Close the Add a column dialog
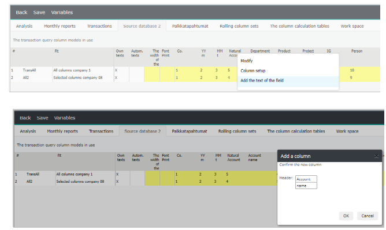The image size is (386, 230). click(376, 156)
